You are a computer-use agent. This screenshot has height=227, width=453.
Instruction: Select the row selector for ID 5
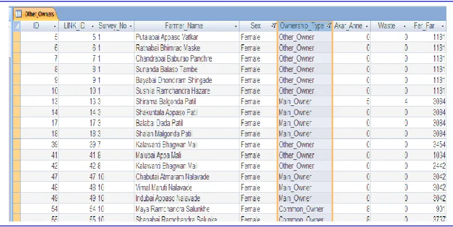coord(17,37)
